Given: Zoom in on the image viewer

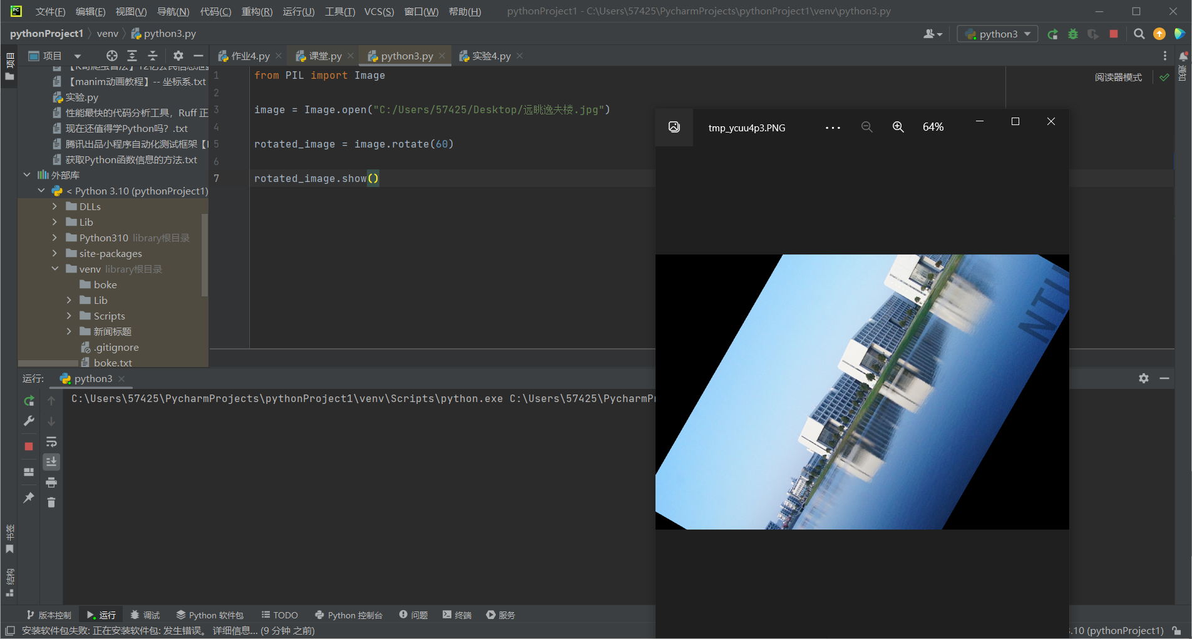Looking at the screenshot, I should [898, 127].
